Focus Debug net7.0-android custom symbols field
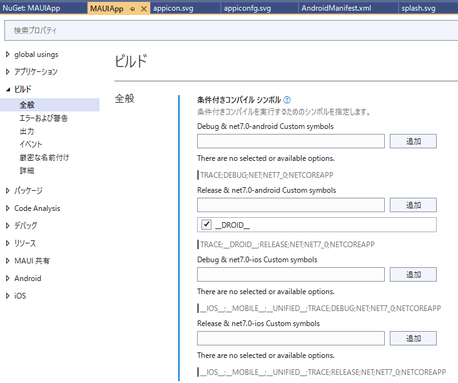Viewport: 458px width, 383px height. click(291, 141)
